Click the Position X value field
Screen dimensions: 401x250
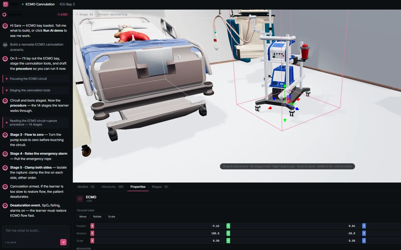click(x=158, y=226)
